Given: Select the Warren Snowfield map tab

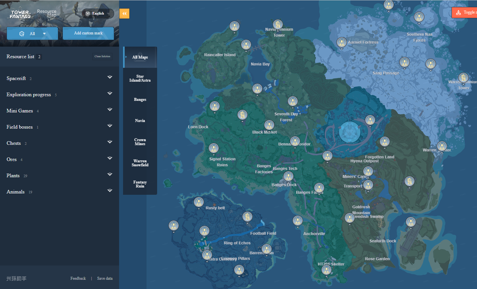Looking at the screenshot, I should pos(140,163).
